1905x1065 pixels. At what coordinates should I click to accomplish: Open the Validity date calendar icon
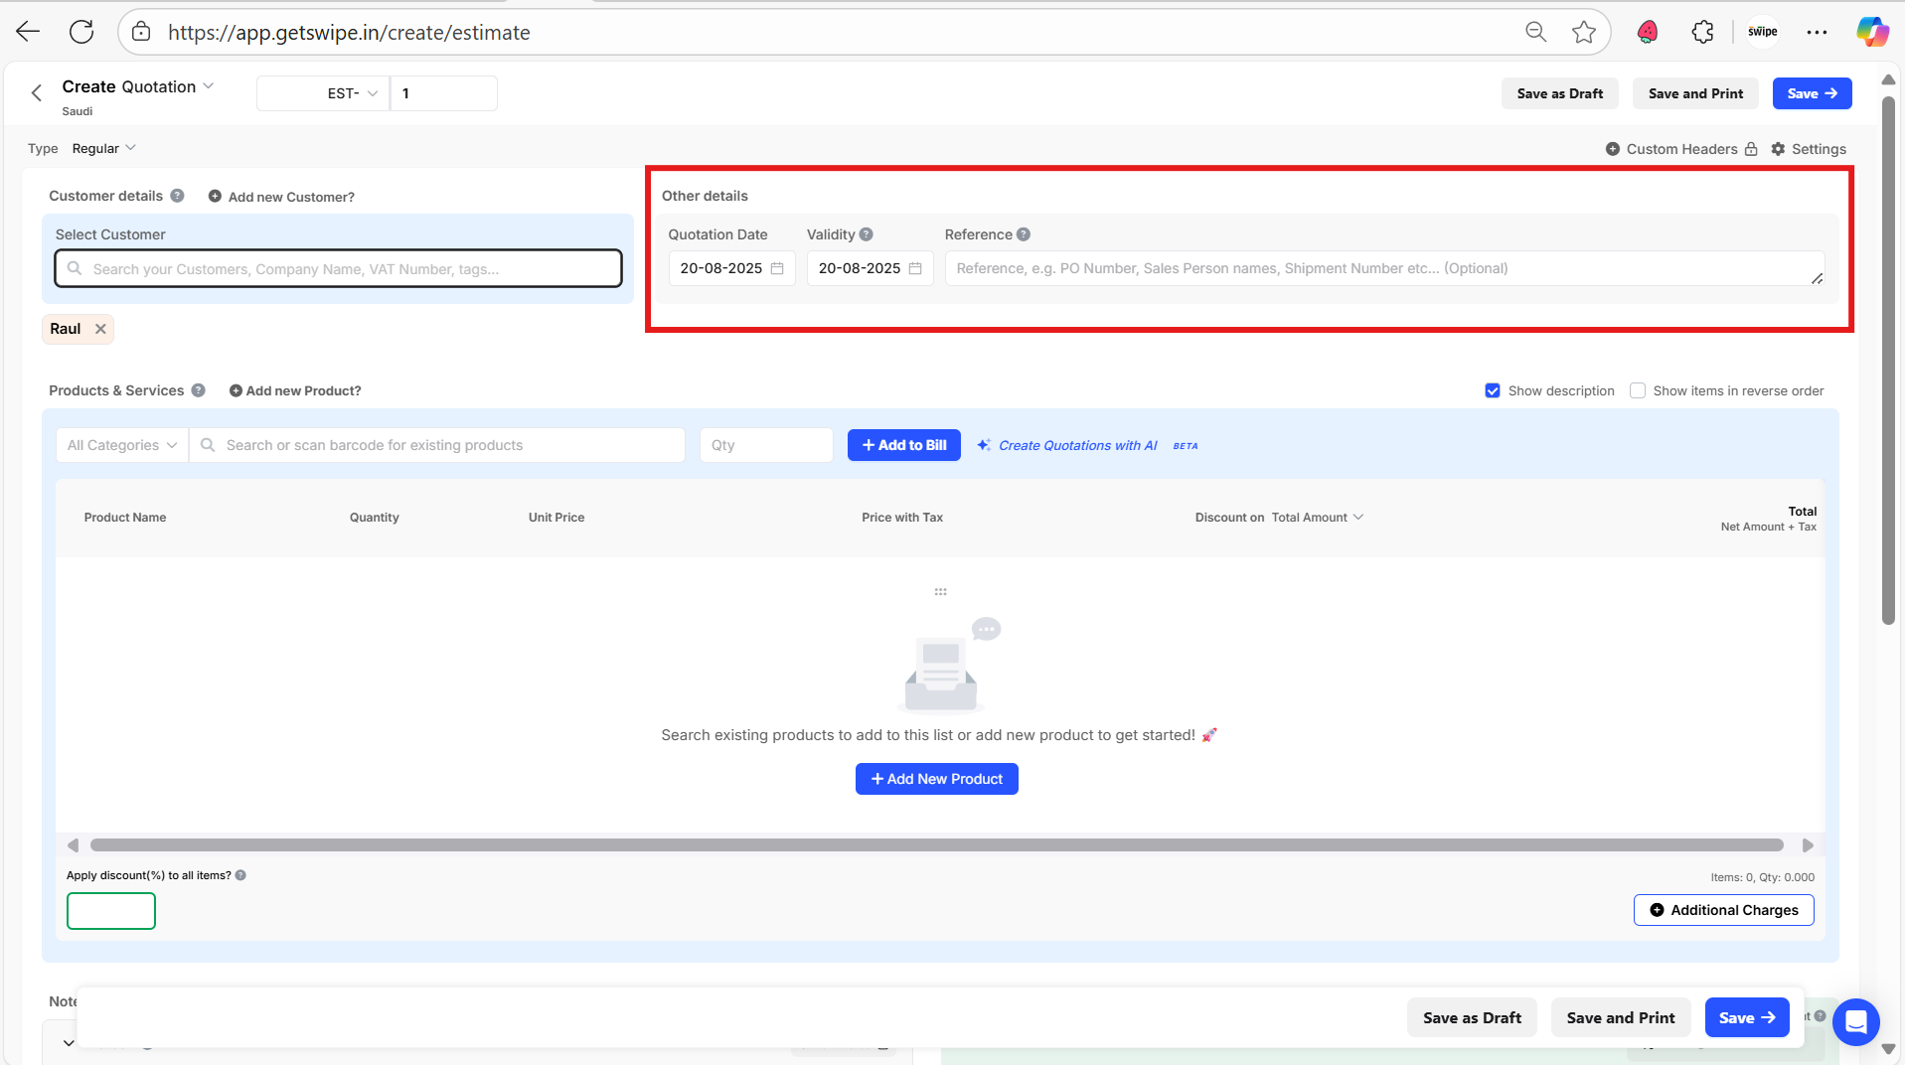coord(915,268)
